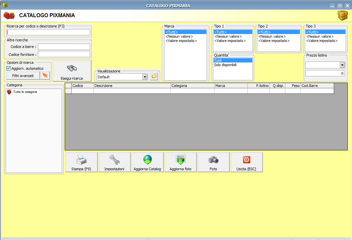Select <Nessun valore> in the Tipo 1 list
The height and width of the screenshot is (240, 352).
pyautogui.click(x=233, y=36)
